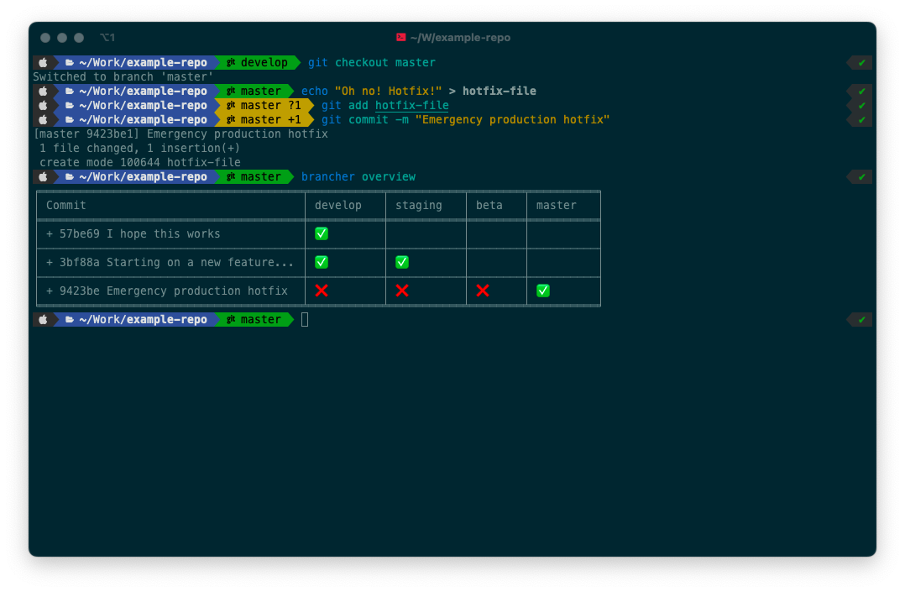Click red cross under develop for commit 9423be
905x592 pixels.
322,291
